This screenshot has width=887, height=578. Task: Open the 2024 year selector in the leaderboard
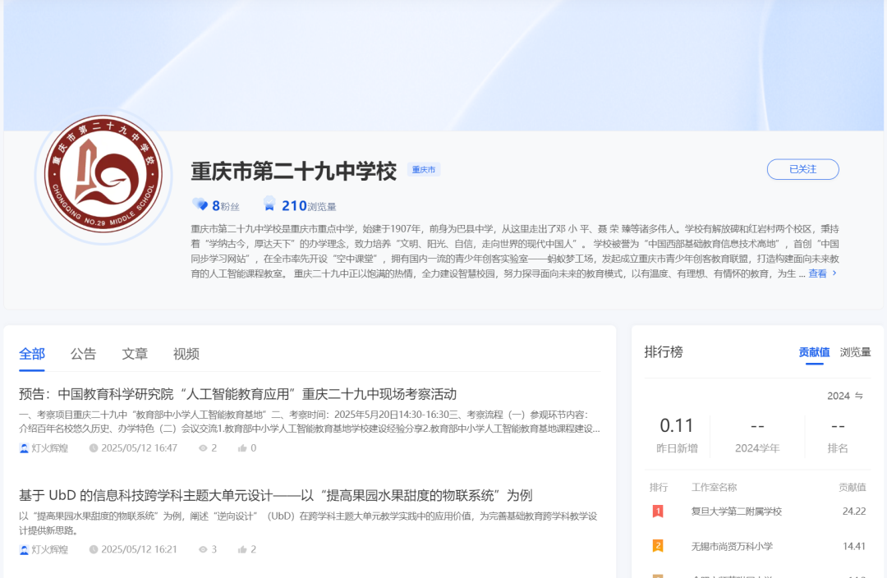[845, 396]
